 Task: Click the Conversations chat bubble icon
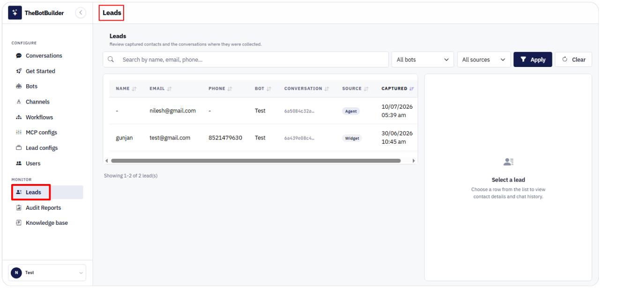pyautogui.click(x=19, y=56)
